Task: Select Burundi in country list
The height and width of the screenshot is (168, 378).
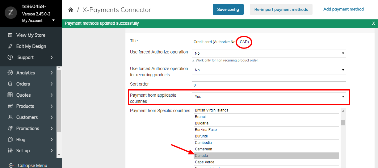Action: point(266,136)
